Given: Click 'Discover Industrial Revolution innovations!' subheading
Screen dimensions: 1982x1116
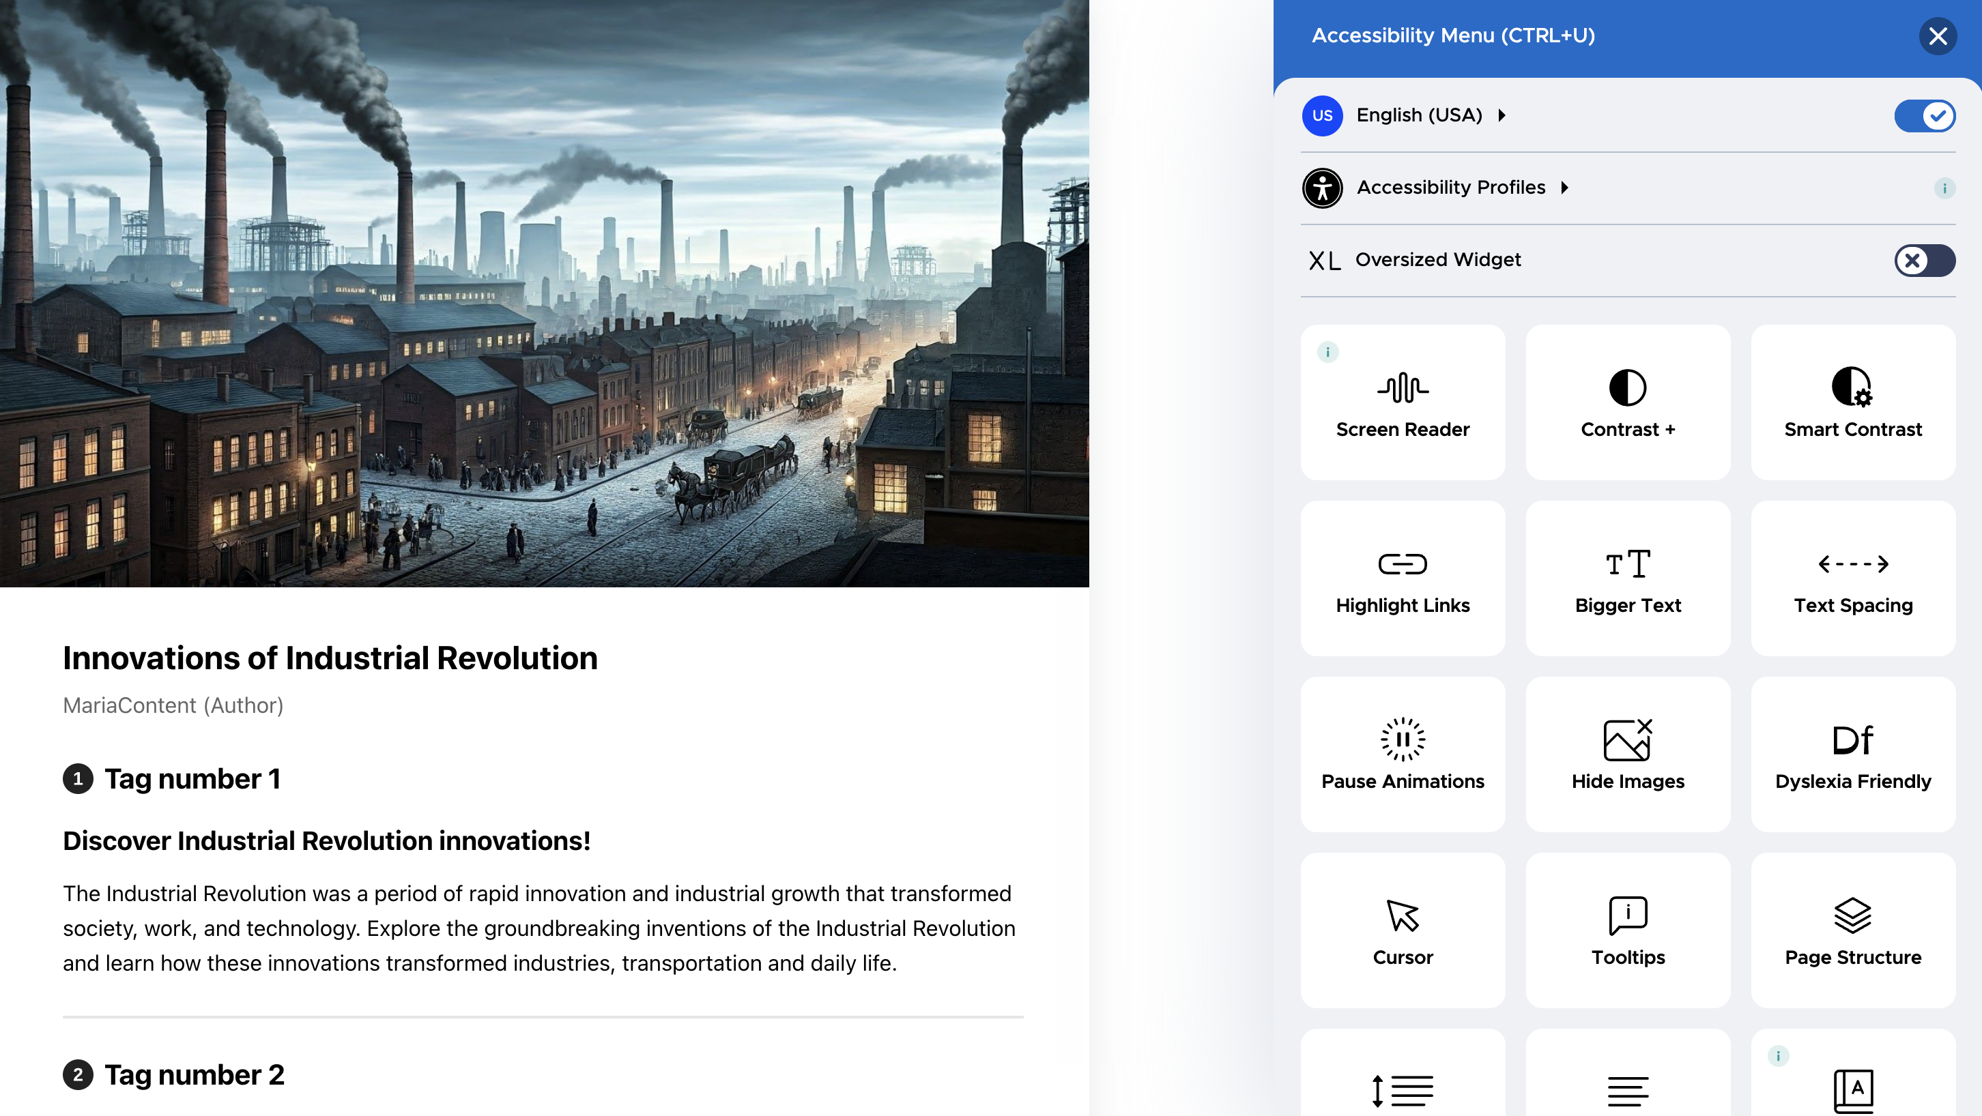Looking at the screenshot, I should (326, 840).
